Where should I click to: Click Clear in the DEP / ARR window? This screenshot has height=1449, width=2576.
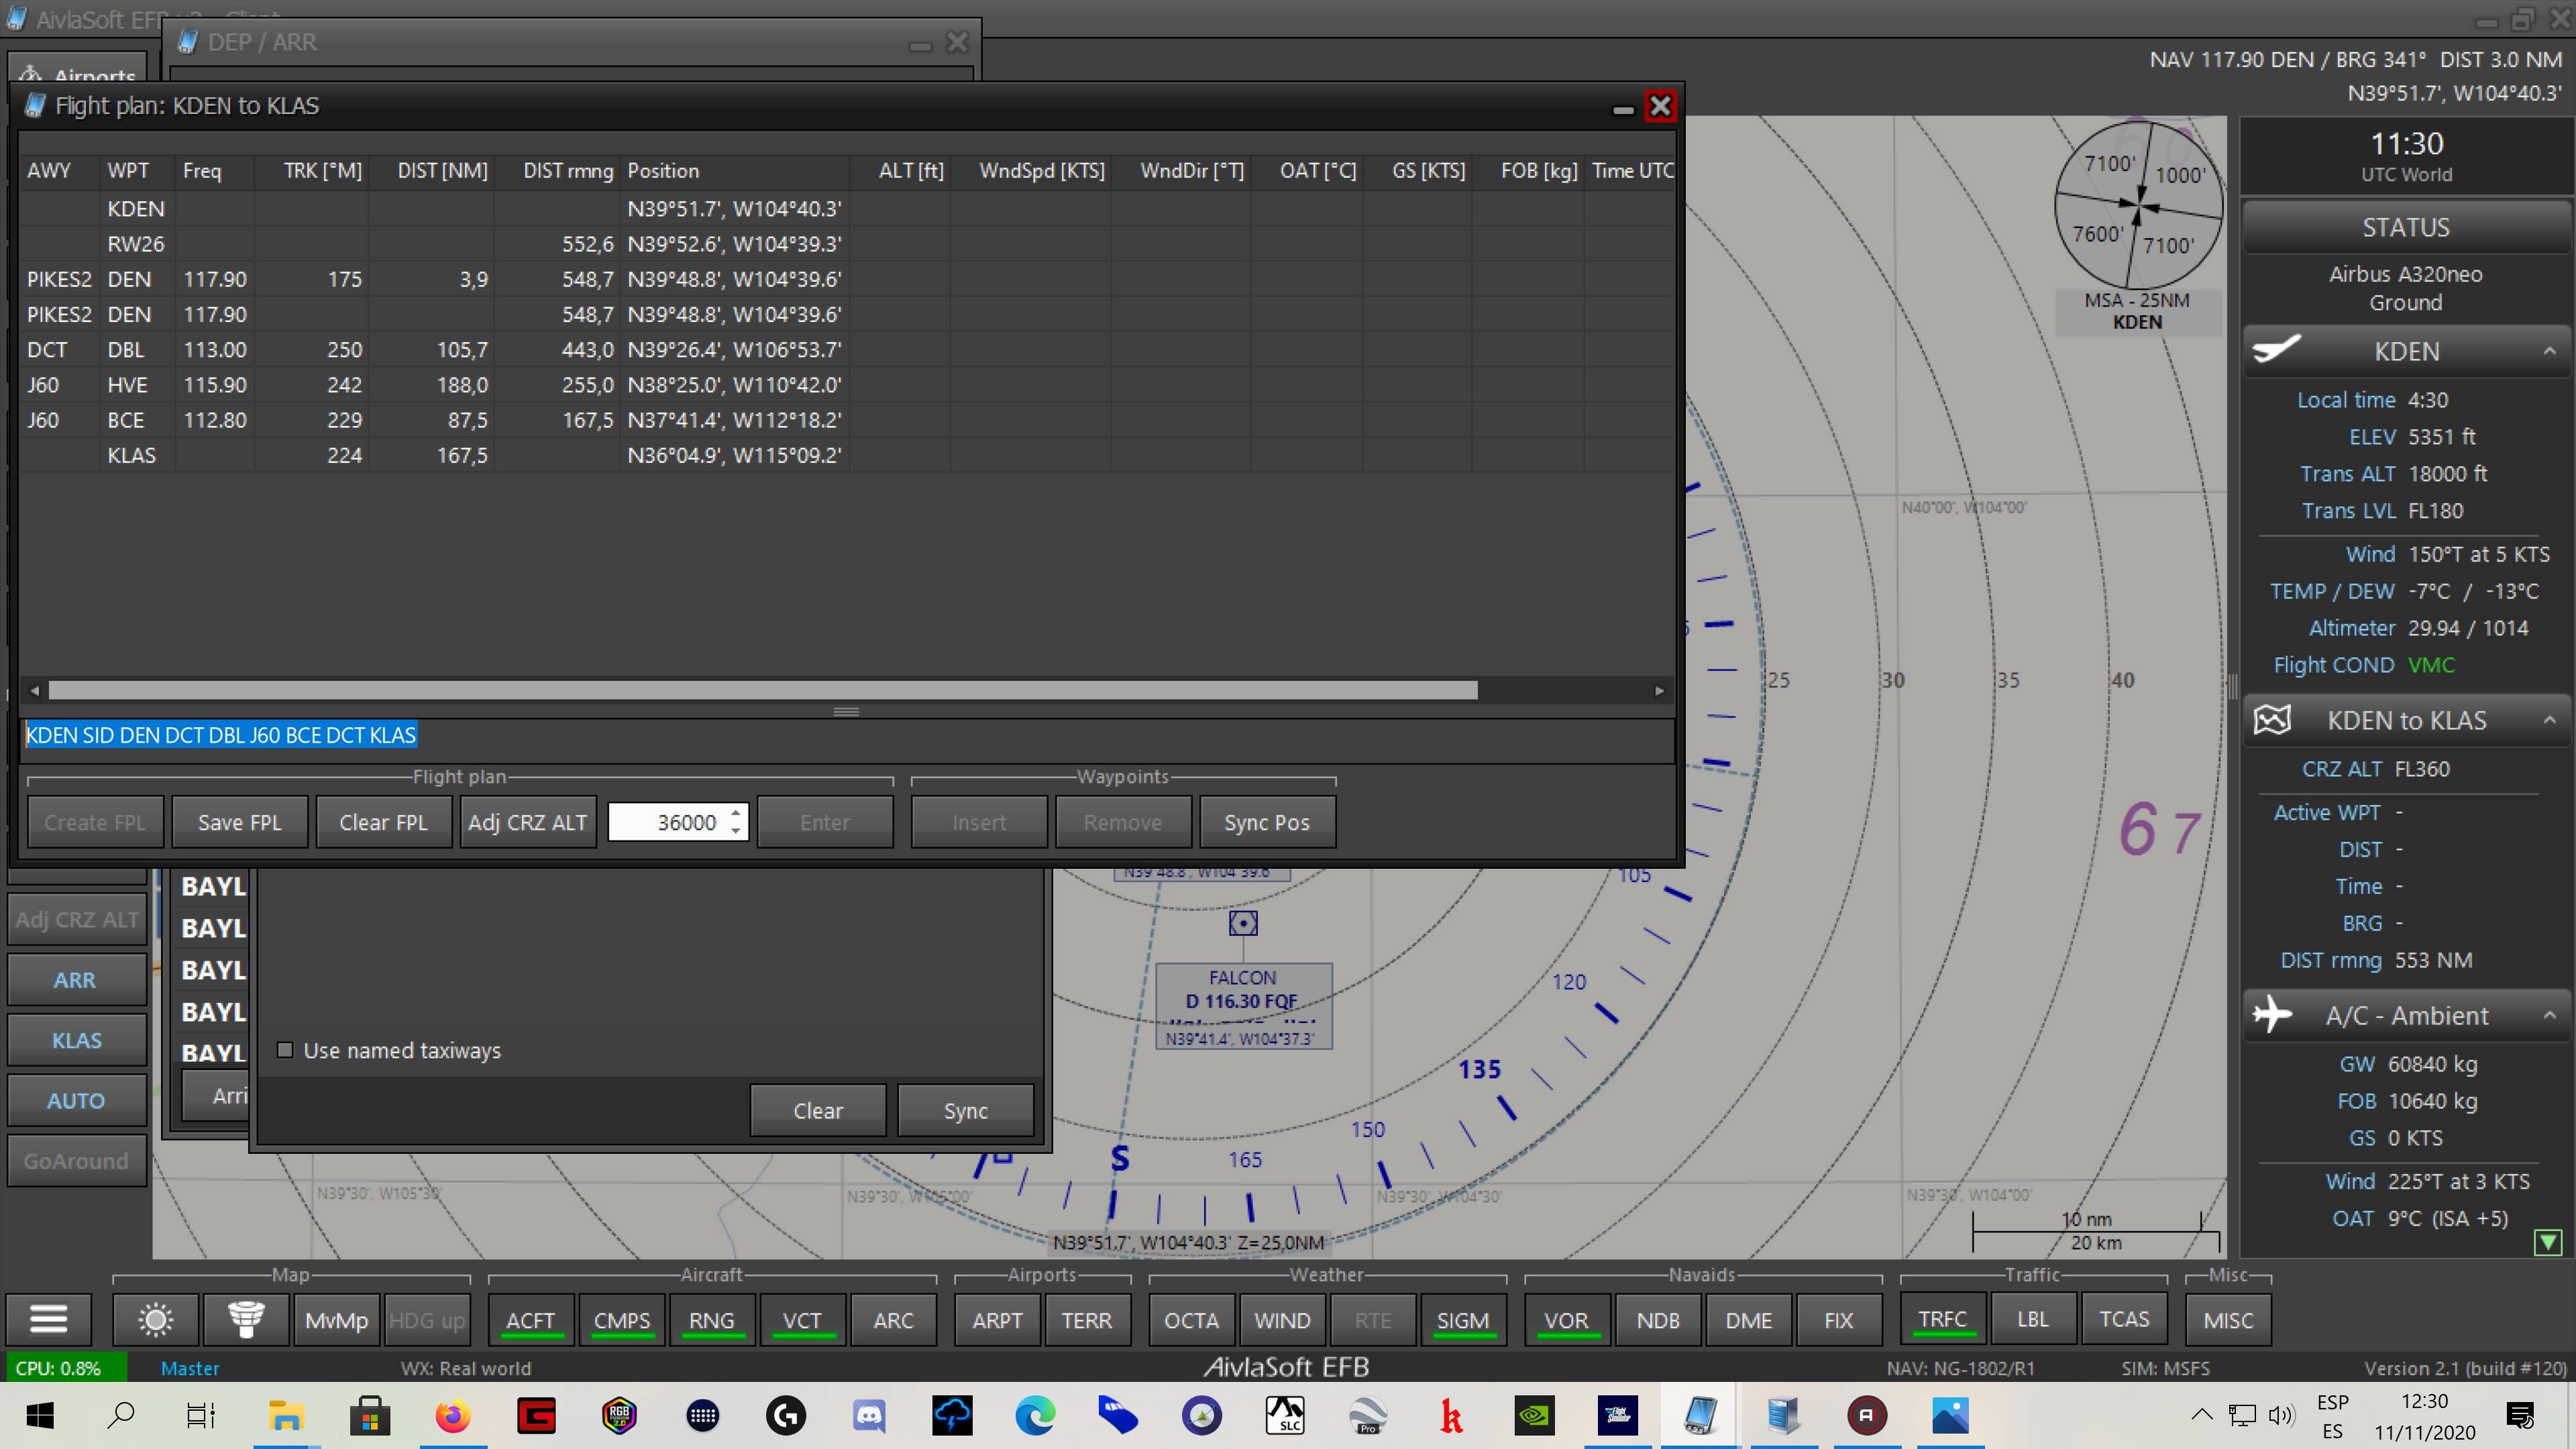[x=818, y=1110]
